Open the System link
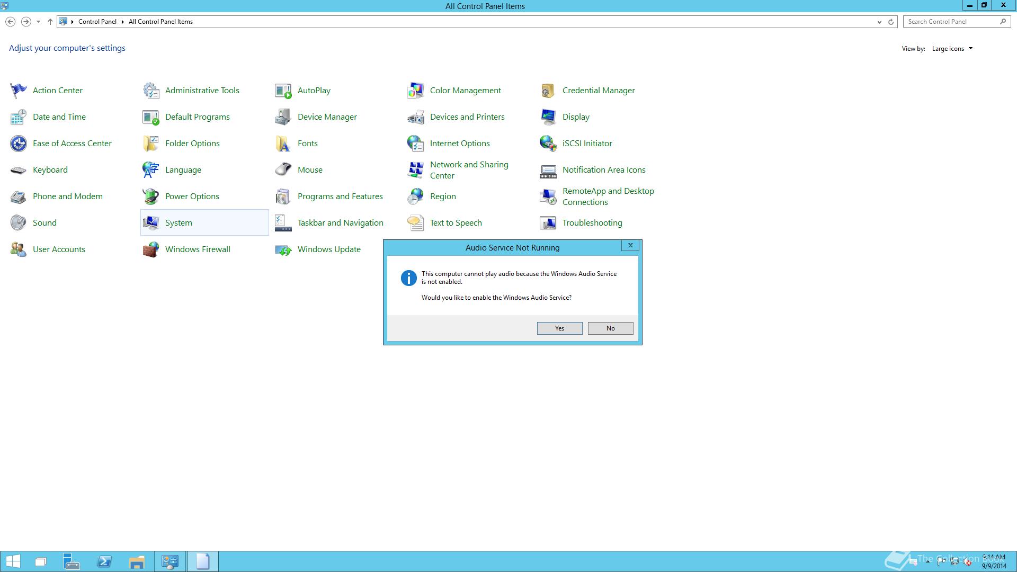The width and height of the screenshot is (1017, 572). (179, 223)
